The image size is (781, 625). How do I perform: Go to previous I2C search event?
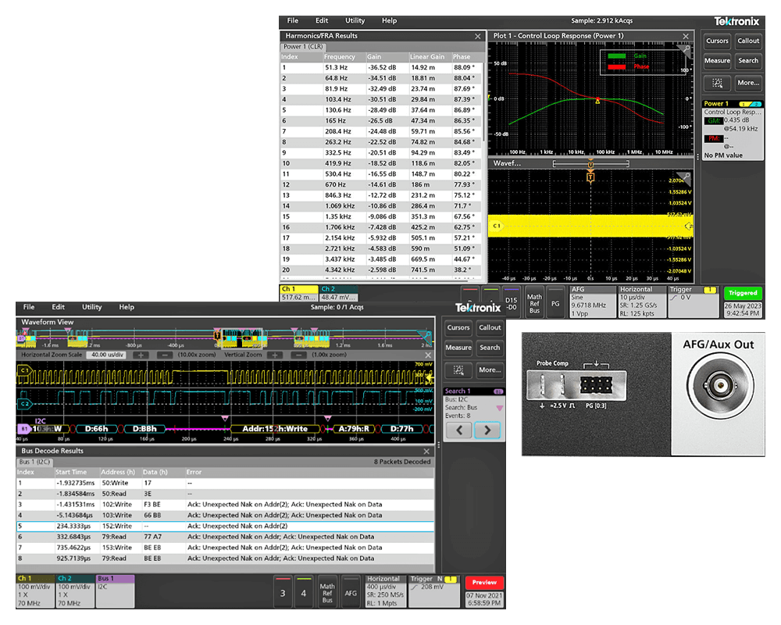point(458,430)
